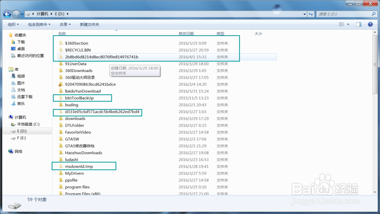
Task: Open the 文档 library
Action: pos(18,90)
